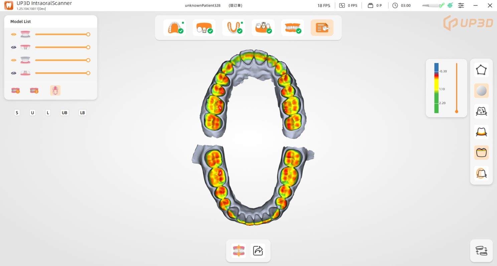Click the jaw open-close icon in bottom toolbar
Image resolution: width=497 pixels, height=266 pixels.
(238, 251)
